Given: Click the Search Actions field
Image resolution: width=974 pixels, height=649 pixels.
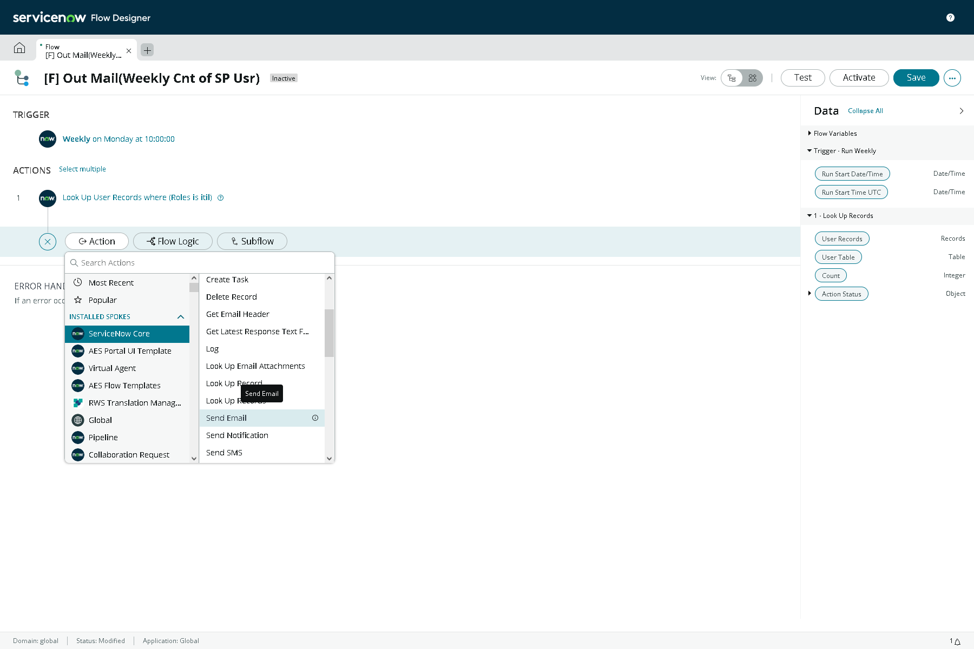Looking at the screenshot, I should click(x=200, y=263).
